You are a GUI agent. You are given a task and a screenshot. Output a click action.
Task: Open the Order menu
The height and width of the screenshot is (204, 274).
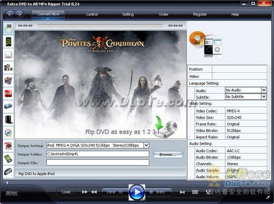(x=163, y=14)
